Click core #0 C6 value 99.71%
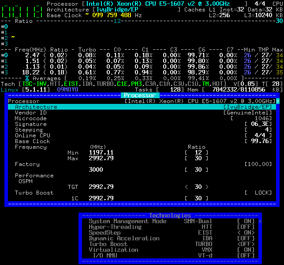The width and height of the screenshot is (284, 265). 198,55
